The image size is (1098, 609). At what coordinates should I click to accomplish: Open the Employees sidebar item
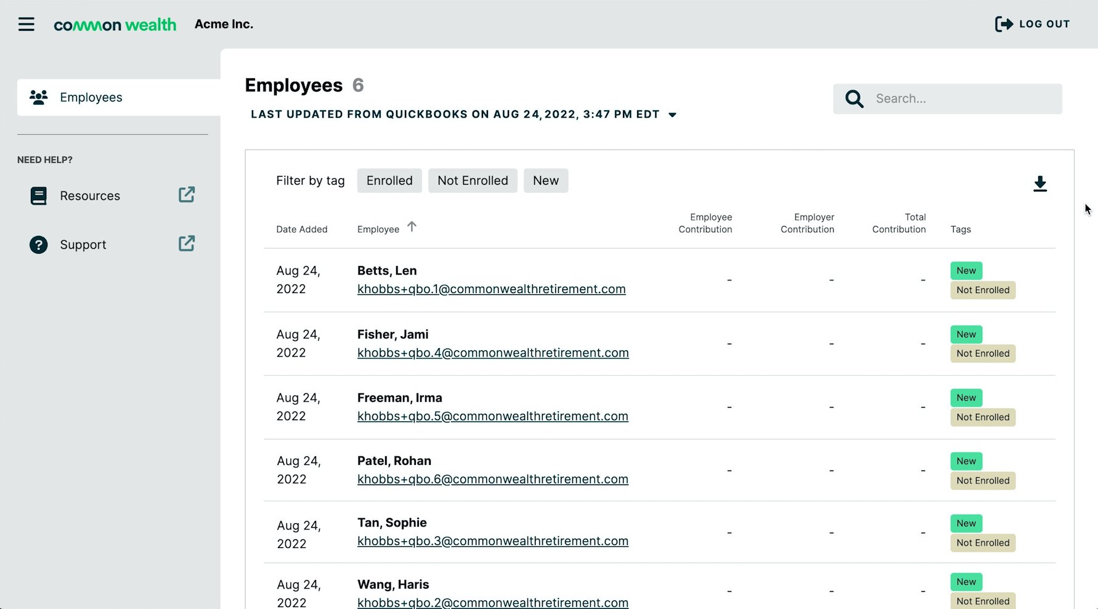[119, 97]
